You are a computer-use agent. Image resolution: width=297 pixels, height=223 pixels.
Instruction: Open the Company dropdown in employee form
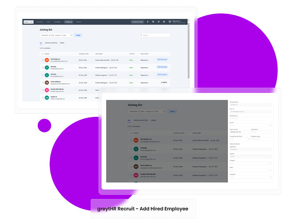click(251, 163)
